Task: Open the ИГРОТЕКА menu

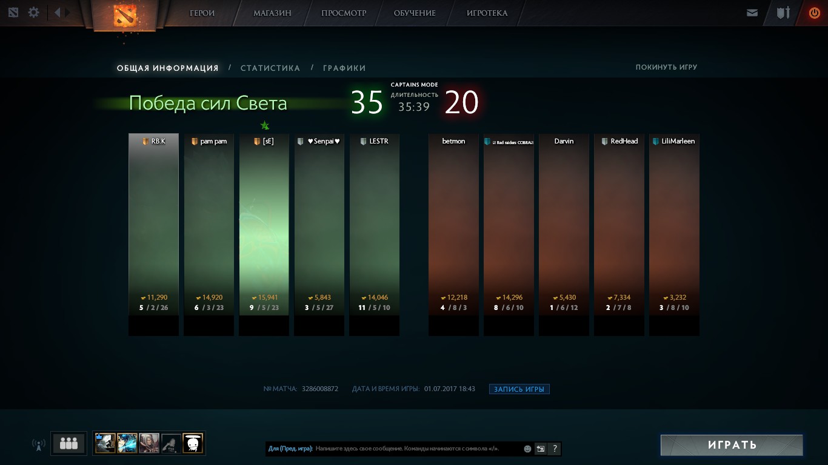Action: coord(487,13)
